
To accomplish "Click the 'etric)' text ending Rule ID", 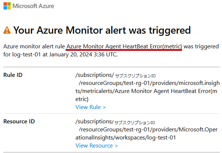I will pos(82,99).
